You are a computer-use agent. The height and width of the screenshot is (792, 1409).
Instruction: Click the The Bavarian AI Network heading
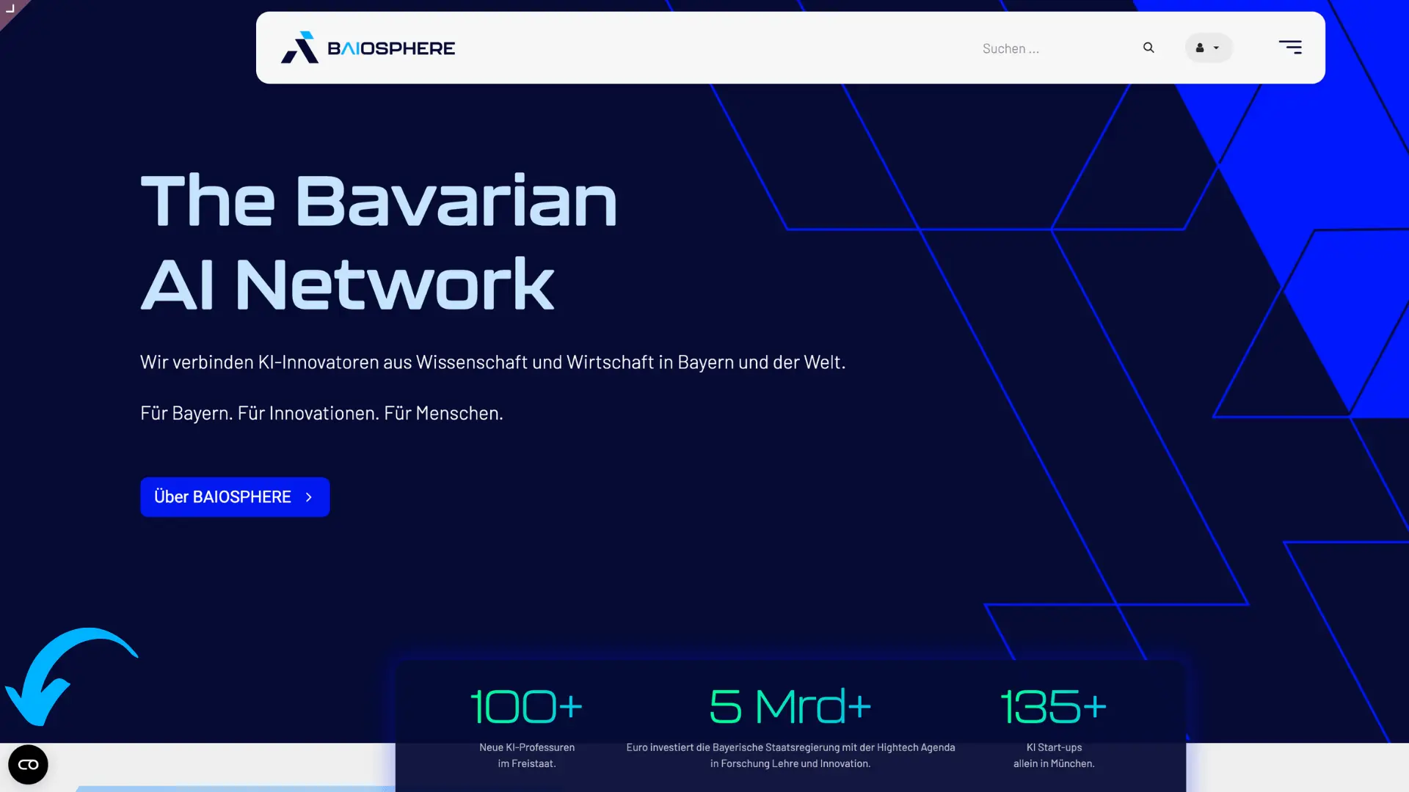click(x=379, y=241)
